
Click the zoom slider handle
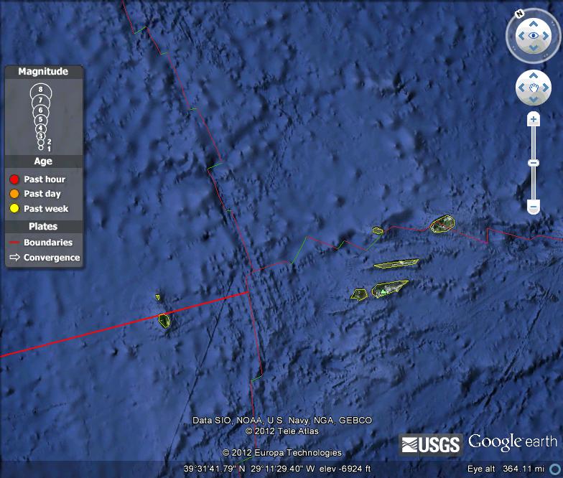coord(534,163)
